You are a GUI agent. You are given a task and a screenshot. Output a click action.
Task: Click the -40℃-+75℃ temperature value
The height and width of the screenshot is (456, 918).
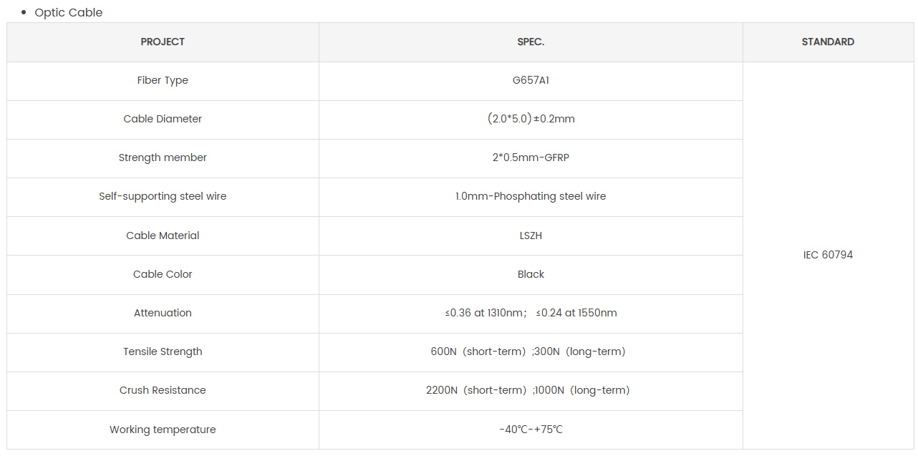[x=531, y=430]
